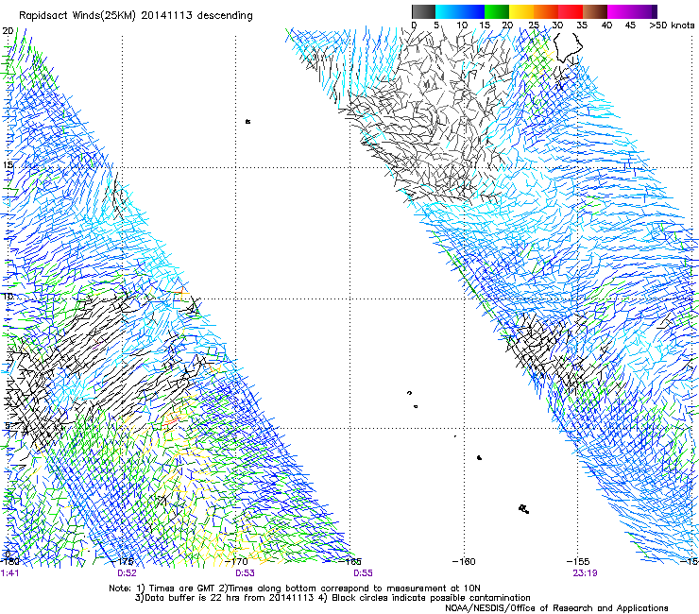Click the longitude label '-180'

[x=10, y=561]
